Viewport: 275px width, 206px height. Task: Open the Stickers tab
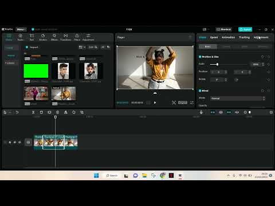coord(43,37)
